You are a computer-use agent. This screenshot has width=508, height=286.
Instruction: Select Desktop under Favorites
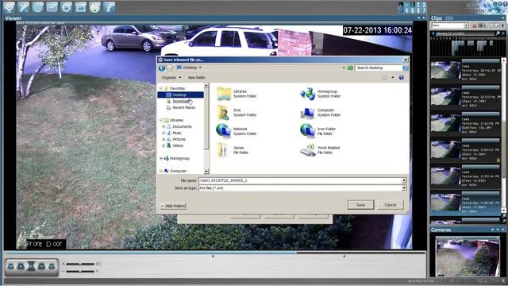pos(180,95)
